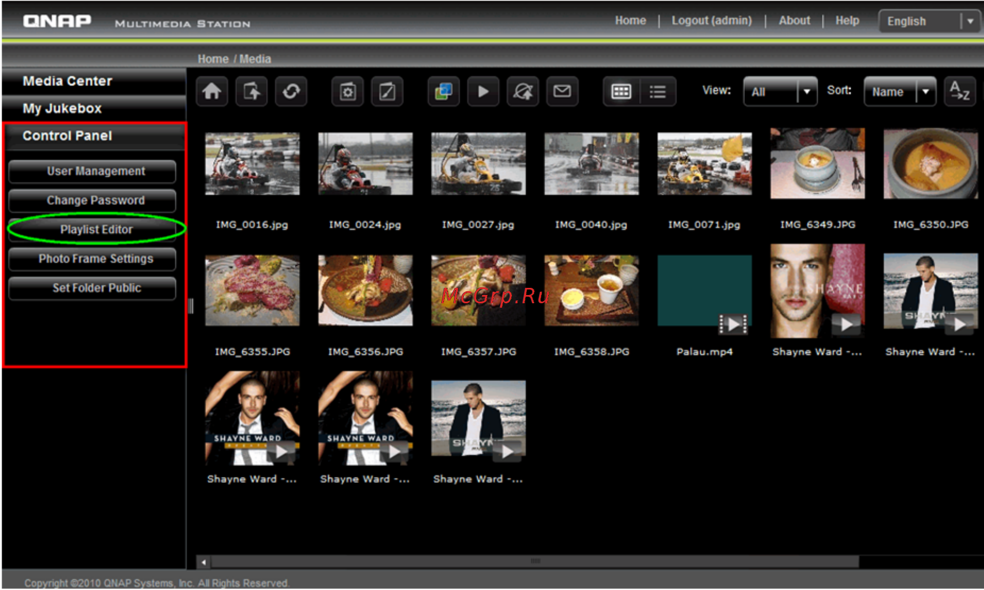Click Set Folder Public button
The image size is (984, 590).
click(93, 288)
